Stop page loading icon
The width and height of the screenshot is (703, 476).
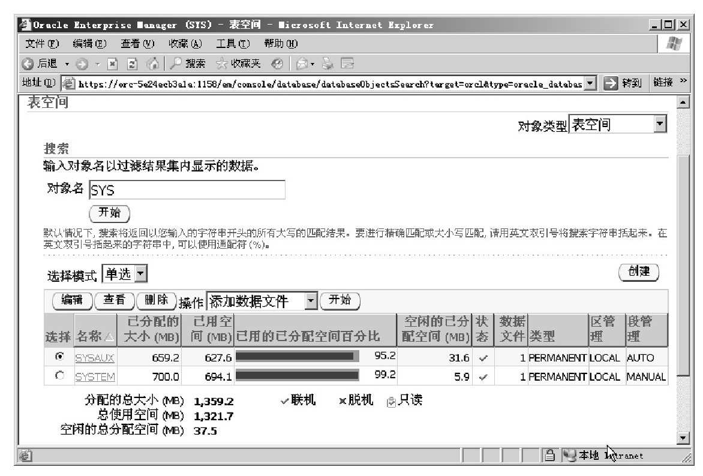coord(113,65)
